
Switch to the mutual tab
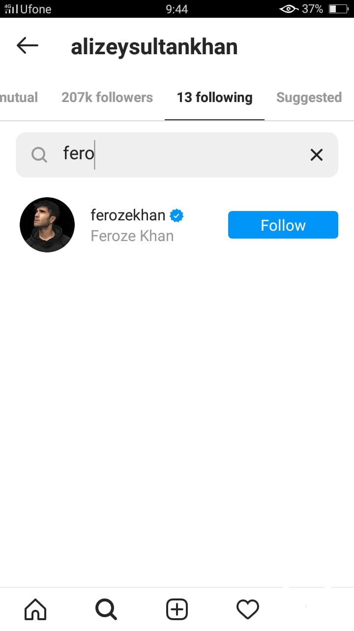click(19, 98)
